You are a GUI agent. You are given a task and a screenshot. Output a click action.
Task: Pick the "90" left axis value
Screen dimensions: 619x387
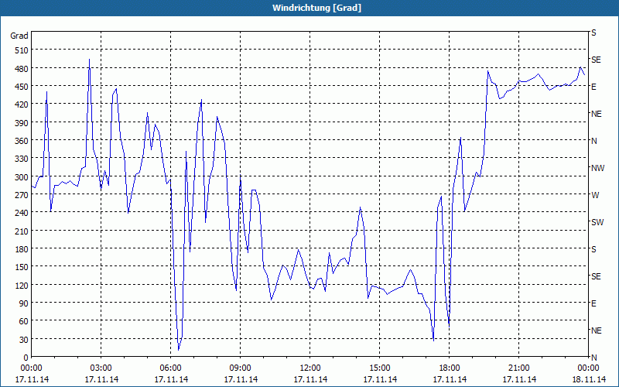[x=24, y=303]
